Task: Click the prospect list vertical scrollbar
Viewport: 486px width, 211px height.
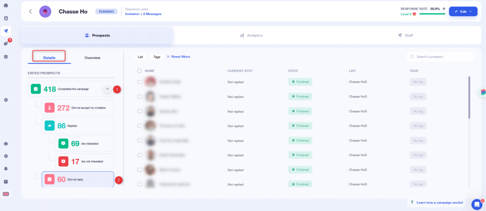Action: pos(469,97)
